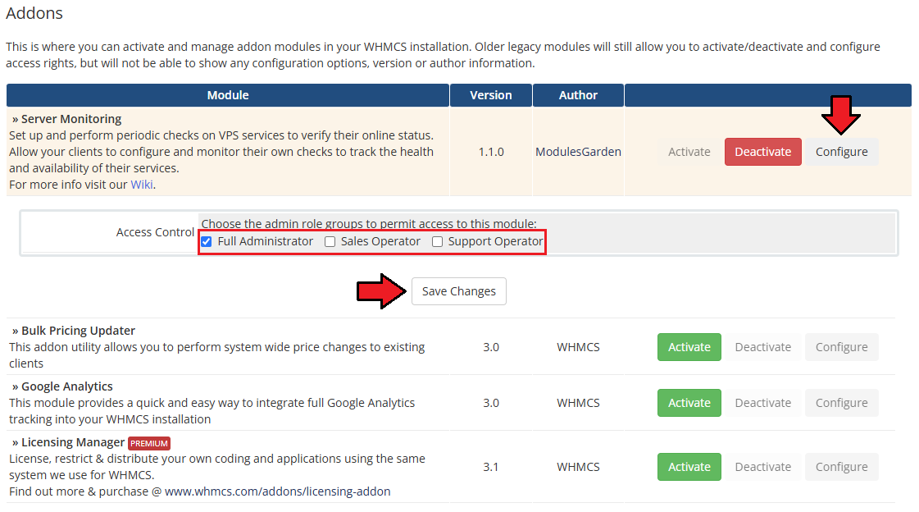Click the Save Changes button

pyautogui.click(x=459, y=291)
